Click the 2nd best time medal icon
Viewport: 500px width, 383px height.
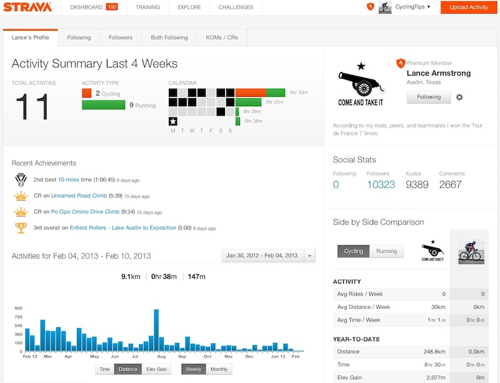(20, 178)
